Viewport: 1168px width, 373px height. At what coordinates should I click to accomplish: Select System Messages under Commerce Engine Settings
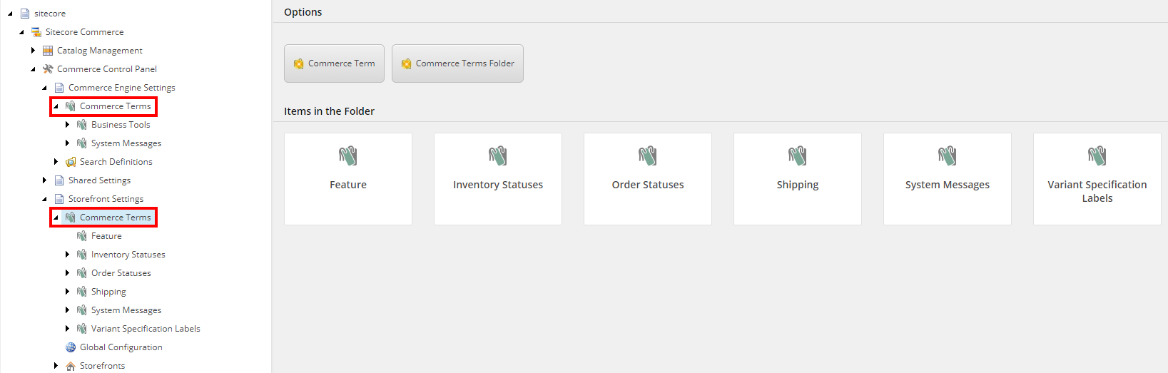pyautogui.click(x=126, y=143)
